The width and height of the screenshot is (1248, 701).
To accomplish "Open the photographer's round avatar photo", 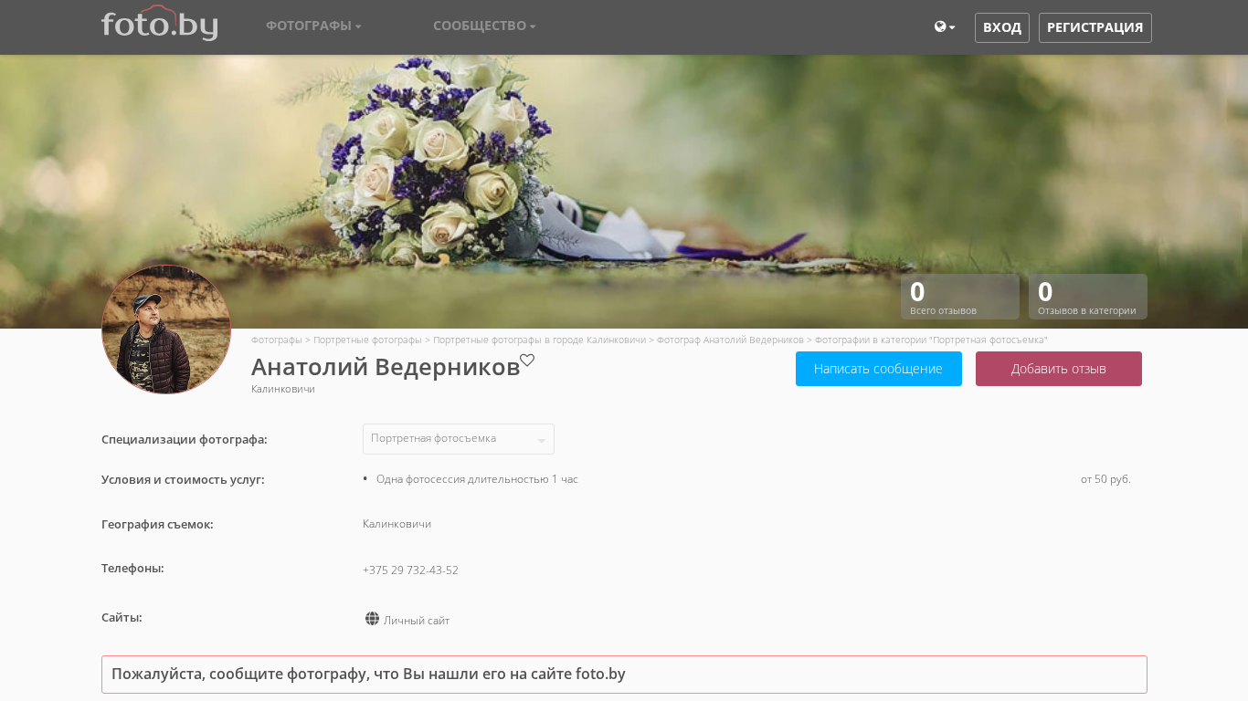I will click(x=166, y=330).
